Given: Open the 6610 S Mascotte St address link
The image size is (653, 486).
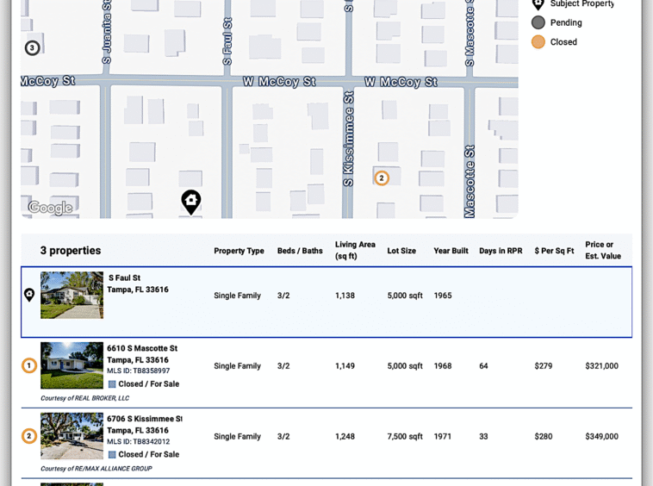Looking at the screenshot, I should pyautogui.click(x=142, y=348).
